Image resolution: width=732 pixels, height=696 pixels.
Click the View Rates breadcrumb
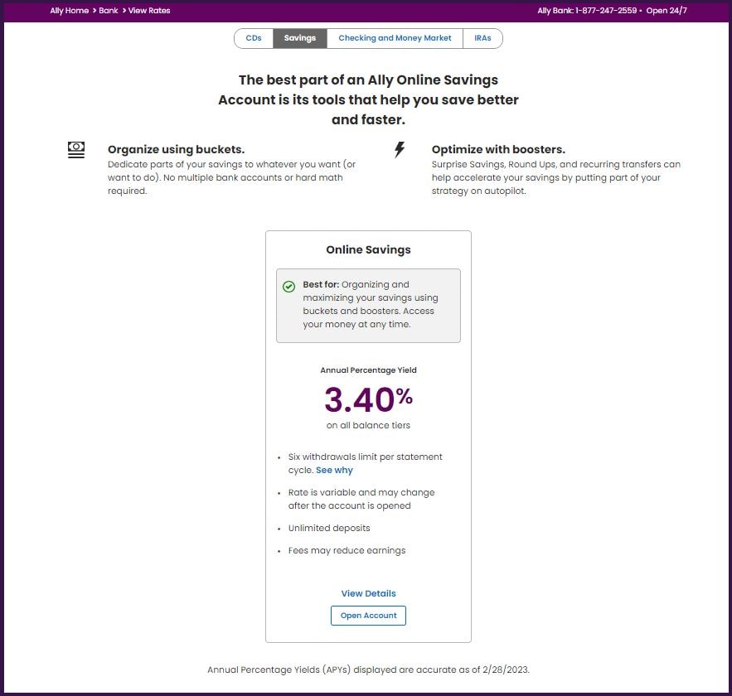[x=149, y=11]
